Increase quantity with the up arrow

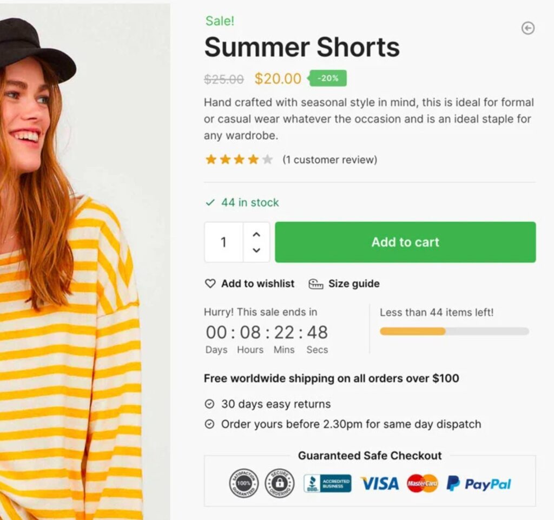click(x=256, y=234)
